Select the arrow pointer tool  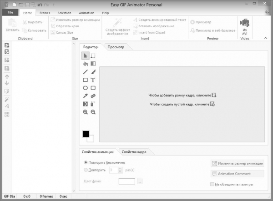pos(86,56)
